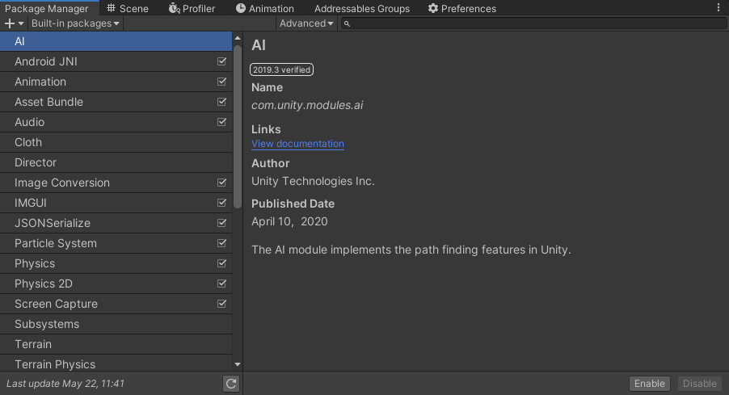Select the Terrain Physics package row
Screen dimensions: 729x395
(116, 363)
